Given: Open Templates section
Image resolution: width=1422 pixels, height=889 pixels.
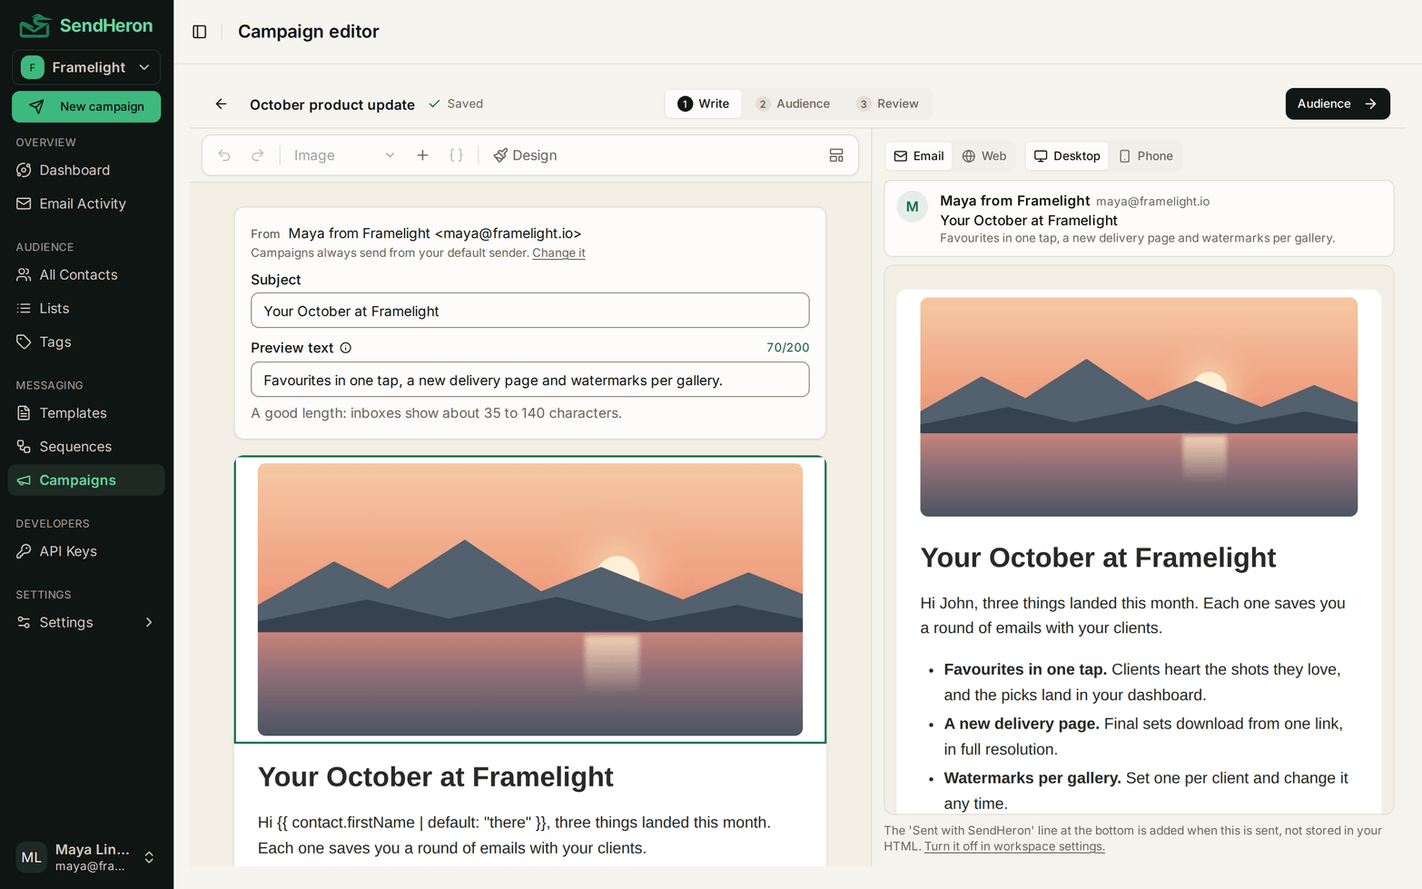Looking at the screenshot, I should 86,412.
